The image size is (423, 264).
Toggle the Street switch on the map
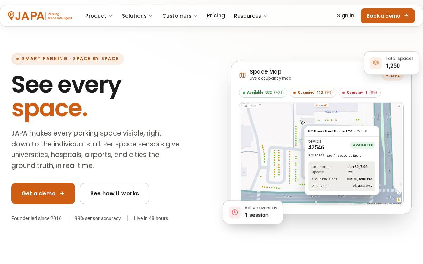click(326, 105)
